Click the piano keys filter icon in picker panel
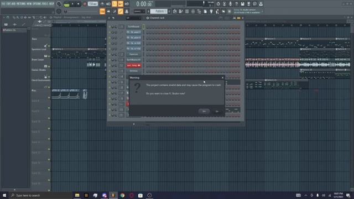Screen dimensions: 354x199 (x=6, y=24)
